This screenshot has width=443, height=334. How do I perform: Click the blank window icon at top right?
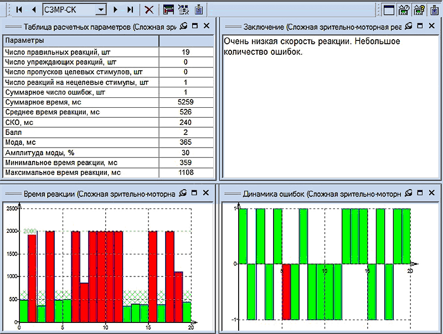(x=389, y=9)
